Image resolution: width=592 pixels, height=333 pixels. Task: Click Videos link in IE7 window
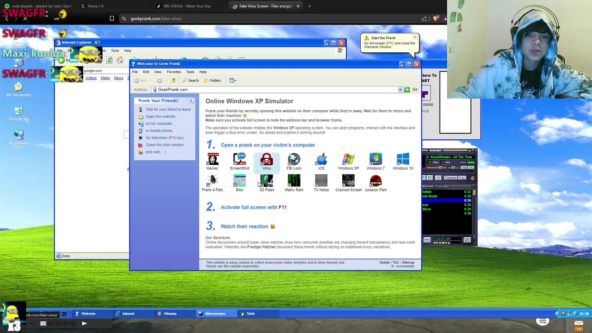pos(91,78)
